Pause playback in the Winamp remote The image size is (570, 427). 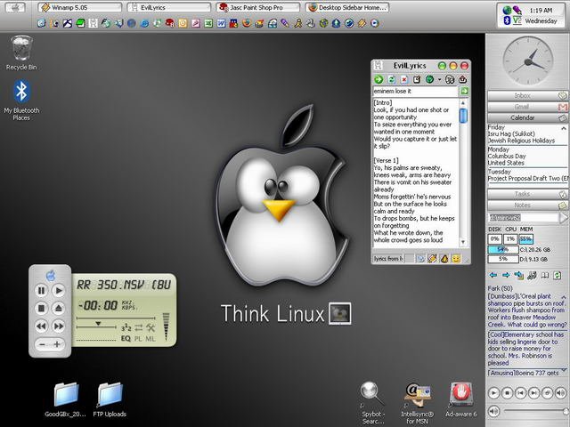(x=41, y=291)
